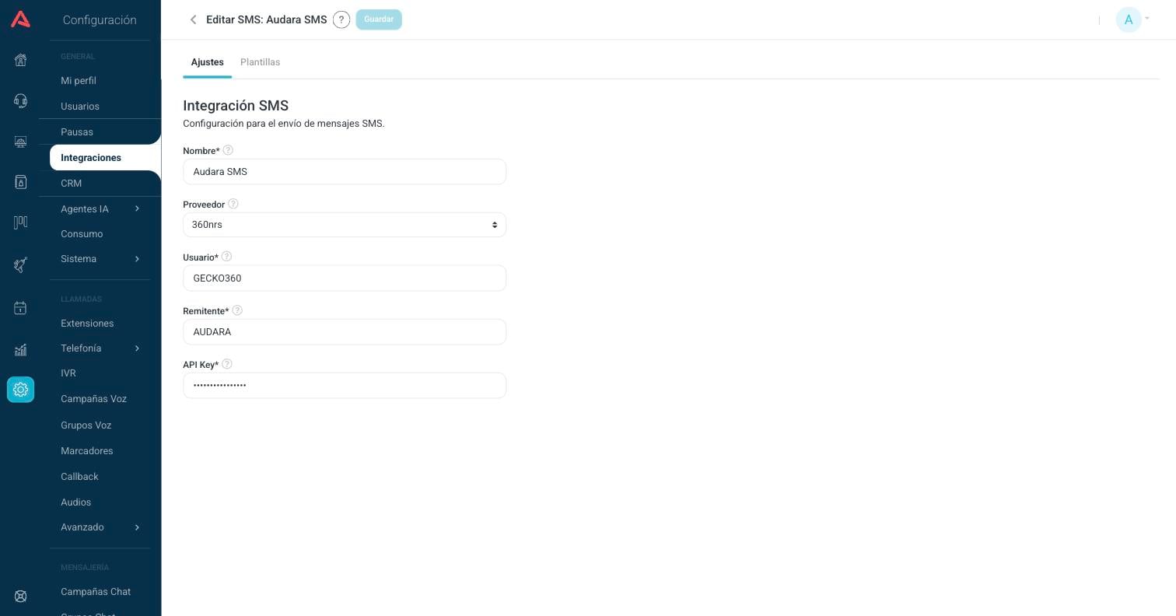Click the Configuración sidebar title

(x=100, y=20)
